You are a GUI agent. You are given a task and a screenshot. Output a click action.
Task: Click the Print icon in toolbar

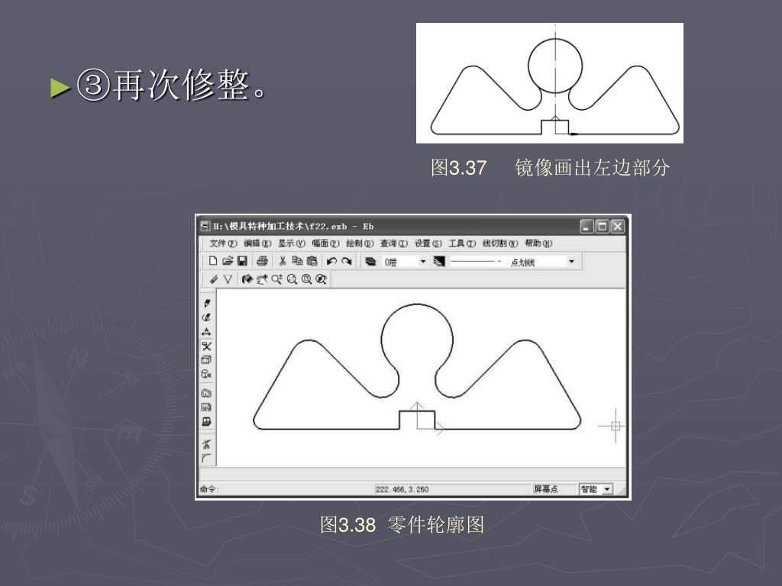(262, 261)
